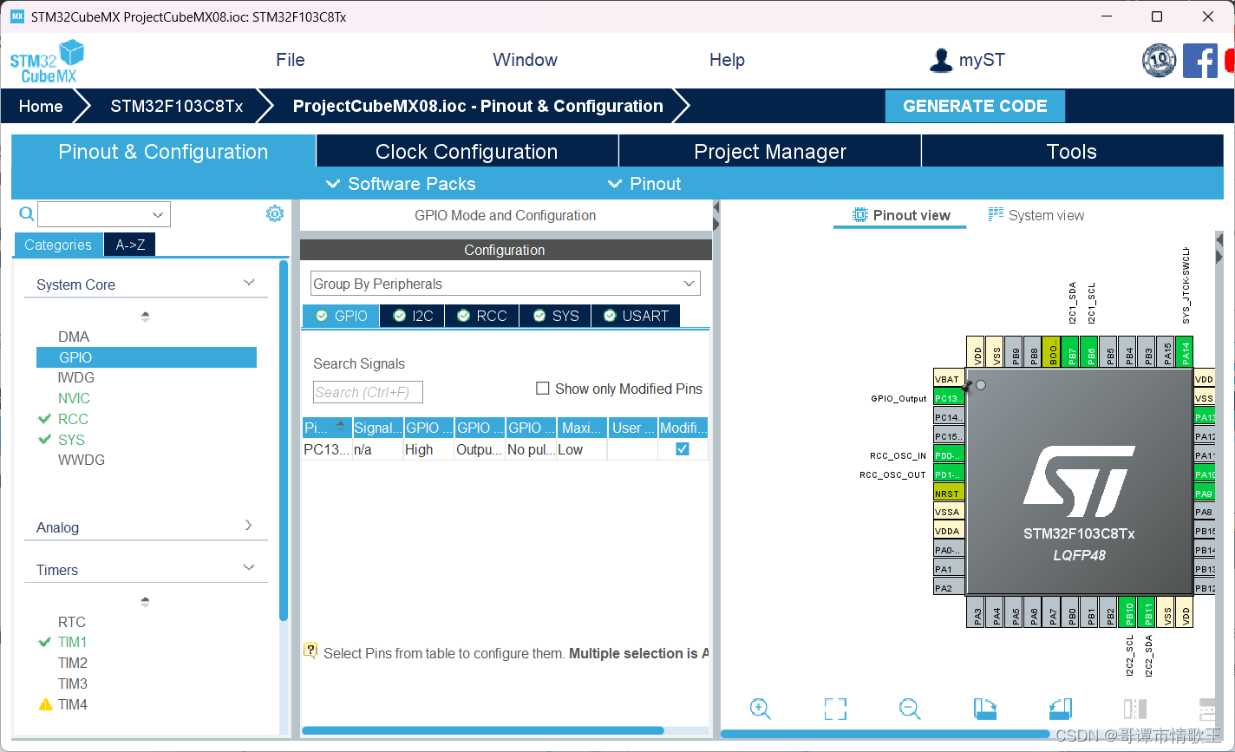The height and width of the screenshot is (752, 1235).
Task: Open the Group By Peripherals dropdown
Action: [505, 284]
